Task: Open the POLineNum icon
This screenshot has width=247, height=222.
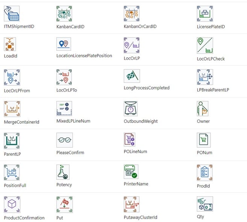Action: [x=129, y=140]
